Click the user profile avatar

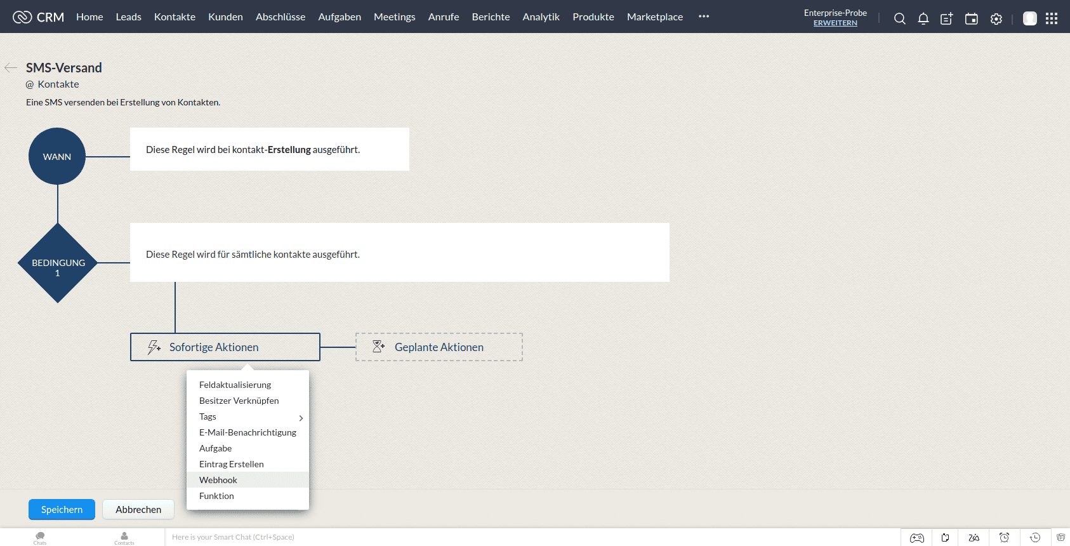pyautogui.click(x=1029, y=18)
